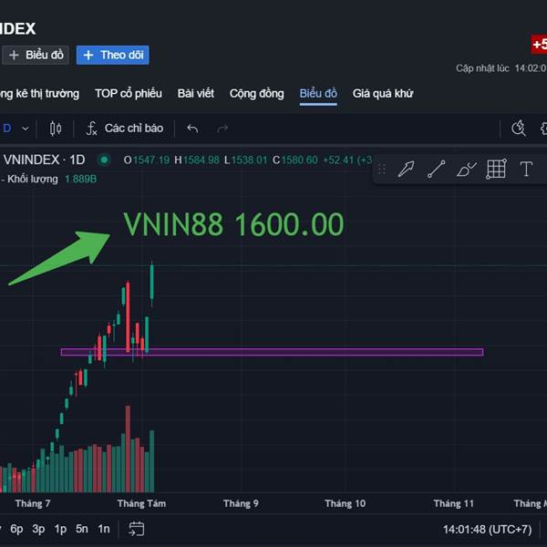Open the Giá quá khứ tab
The width and height of the screenshot is (547, 547).
383,94
